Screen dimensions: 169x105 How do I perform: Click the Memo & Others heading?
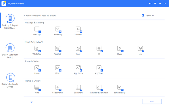32,81
